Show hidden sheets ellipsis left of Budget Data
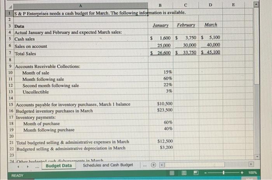The image size is (272, 180). [37, 167]
